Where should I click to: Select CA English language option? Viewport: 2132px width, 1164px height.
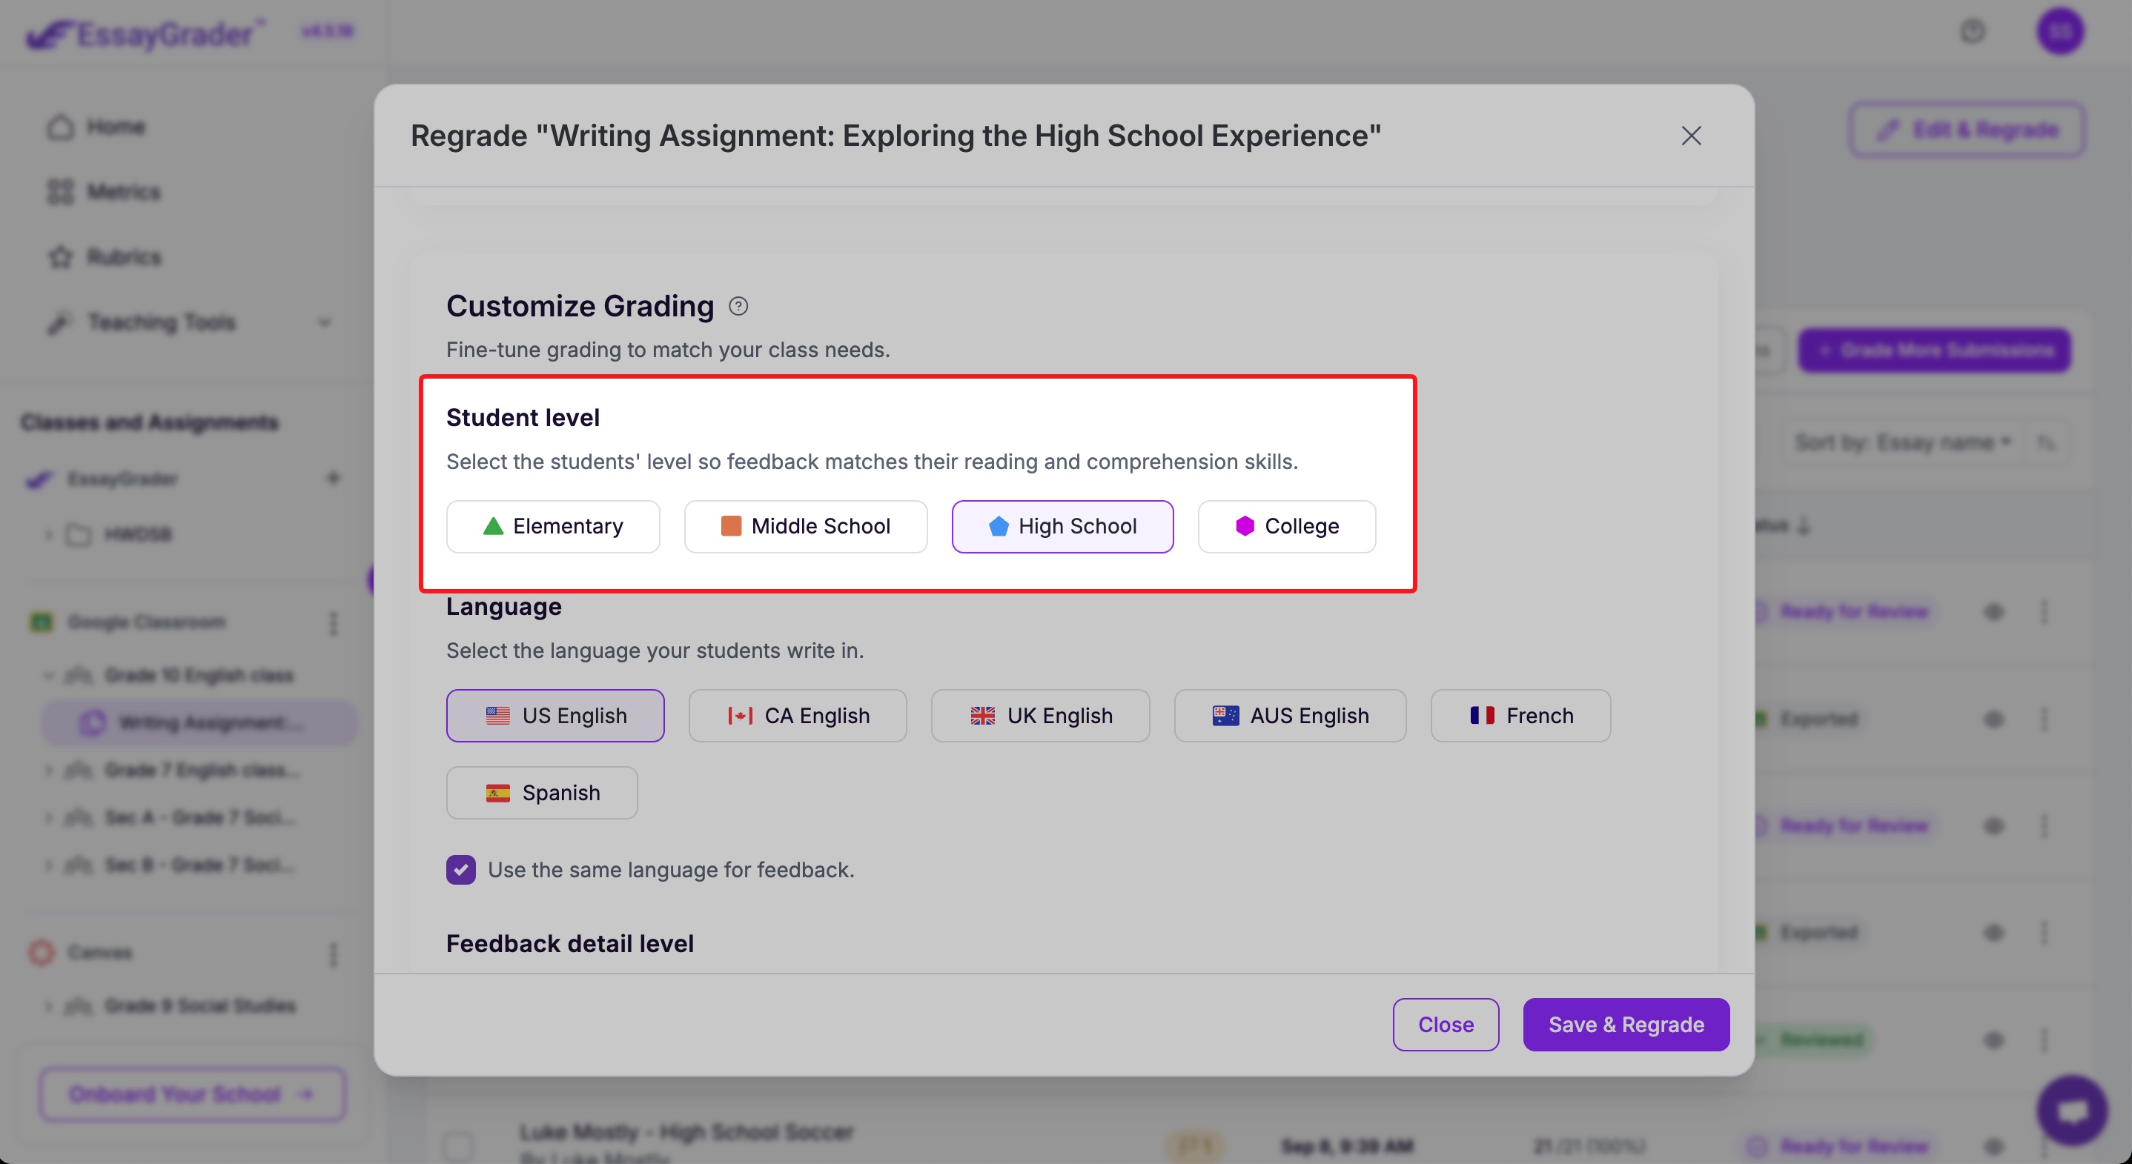[x=797, y=716]
